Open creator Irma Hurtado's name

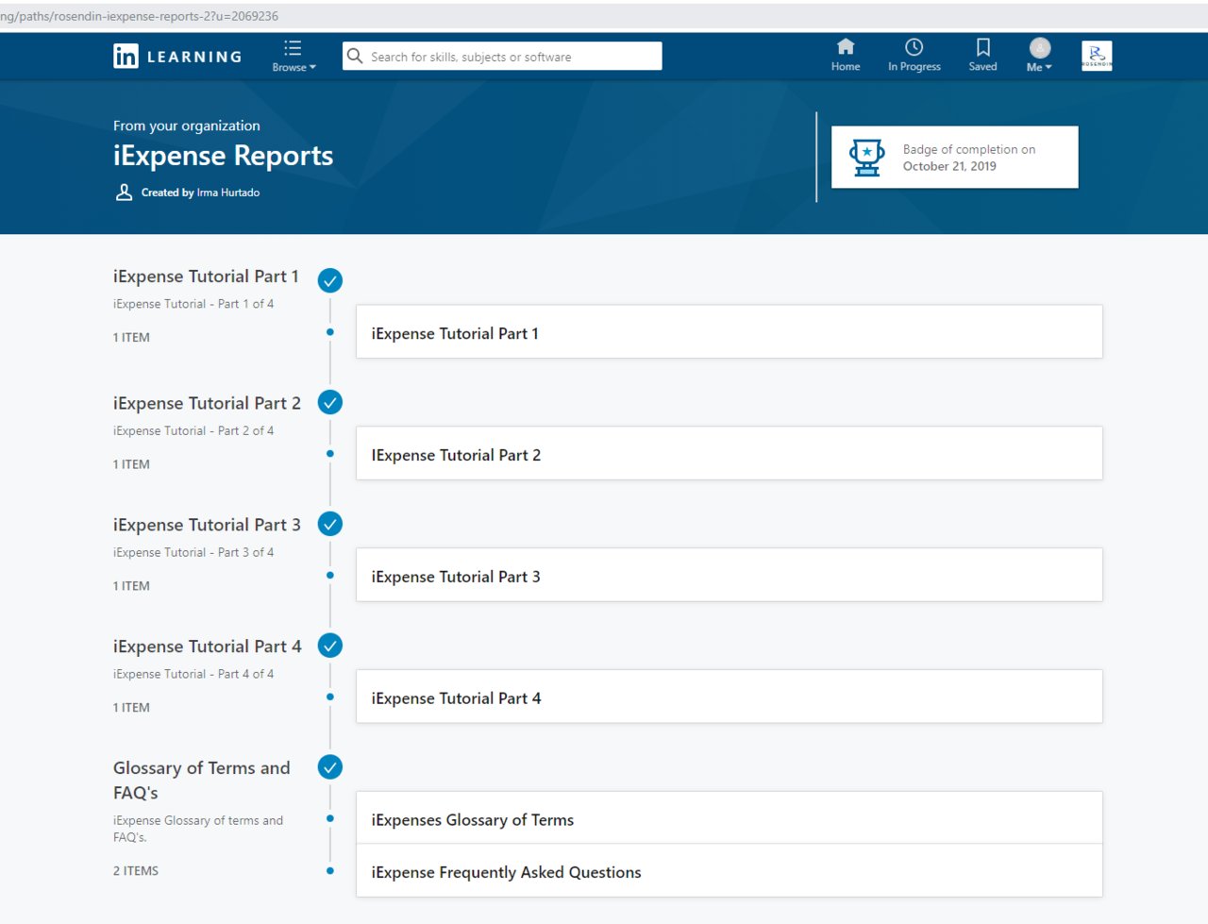pos(228,193)
